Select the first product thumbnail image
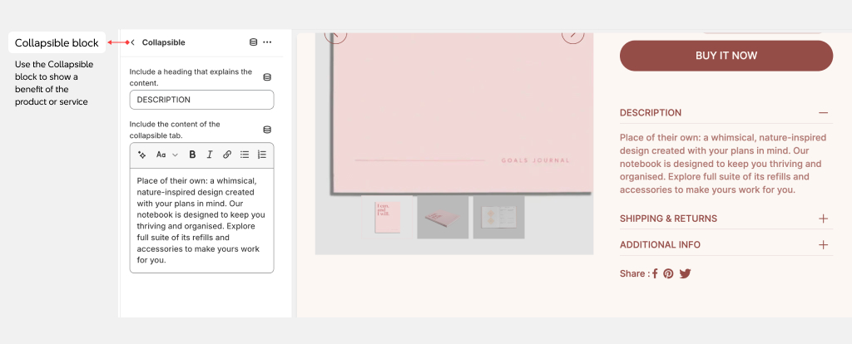852x344 pixels. pyautogui.click(x=387, y=217)
